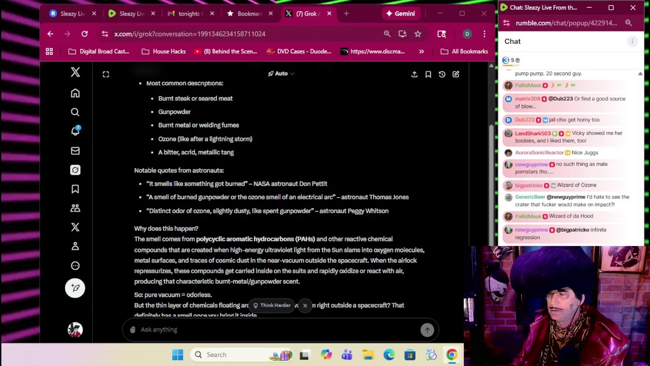This screenshot has width=650, height=366.
Task: Send the Grok message with arrow button
Action: coord(427,329)
